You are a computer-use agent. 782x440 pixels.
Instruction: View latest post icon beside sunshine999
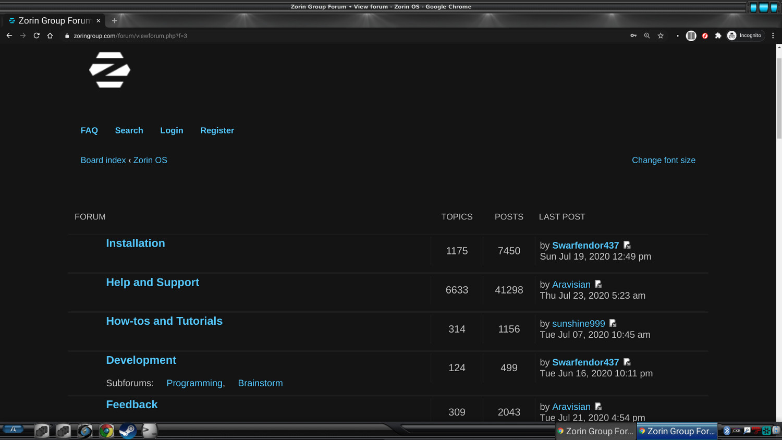pos(613,323)
